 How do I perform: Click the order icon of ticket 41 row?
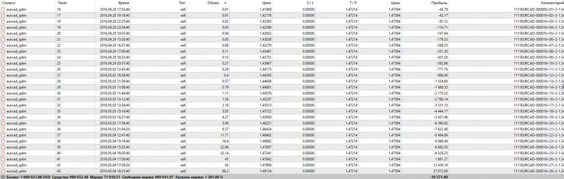pyautogui.click(x=3, y=159)
